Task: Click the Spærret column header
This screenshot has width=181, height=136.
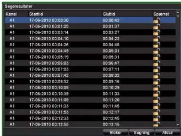Action: point(161,14)
